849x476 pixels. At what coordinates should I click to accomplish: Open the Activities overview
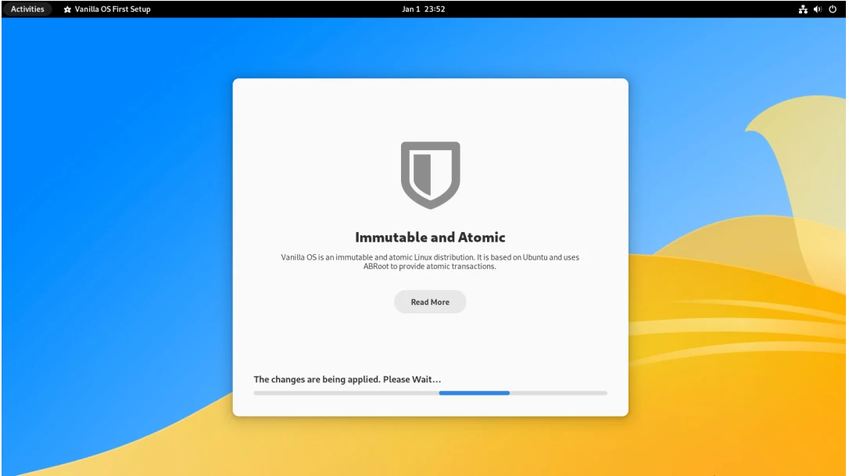(27, 9)
